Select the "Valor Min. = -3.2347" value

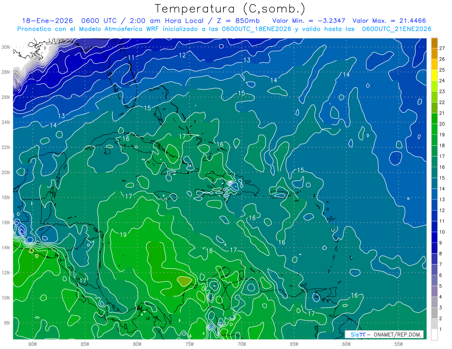[x=308, y=21]
